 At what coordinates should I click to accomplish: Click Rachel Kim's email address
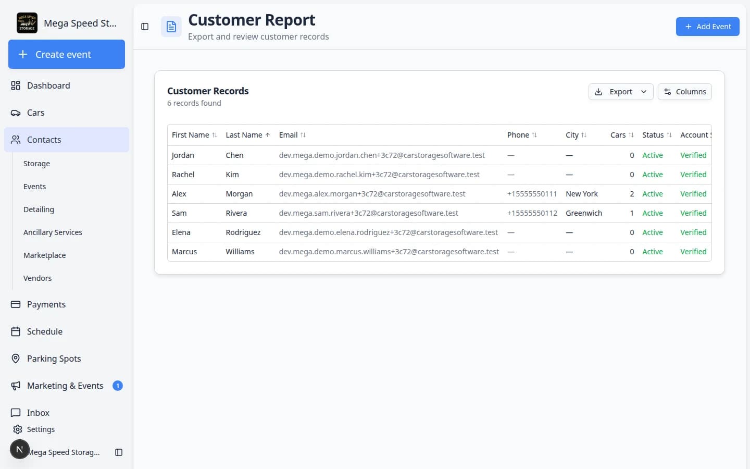tap(379, 175)
